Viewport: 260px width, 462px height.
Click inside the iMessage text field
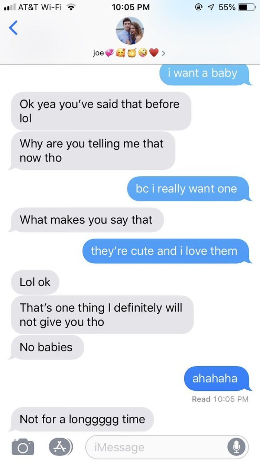[166, 447]
